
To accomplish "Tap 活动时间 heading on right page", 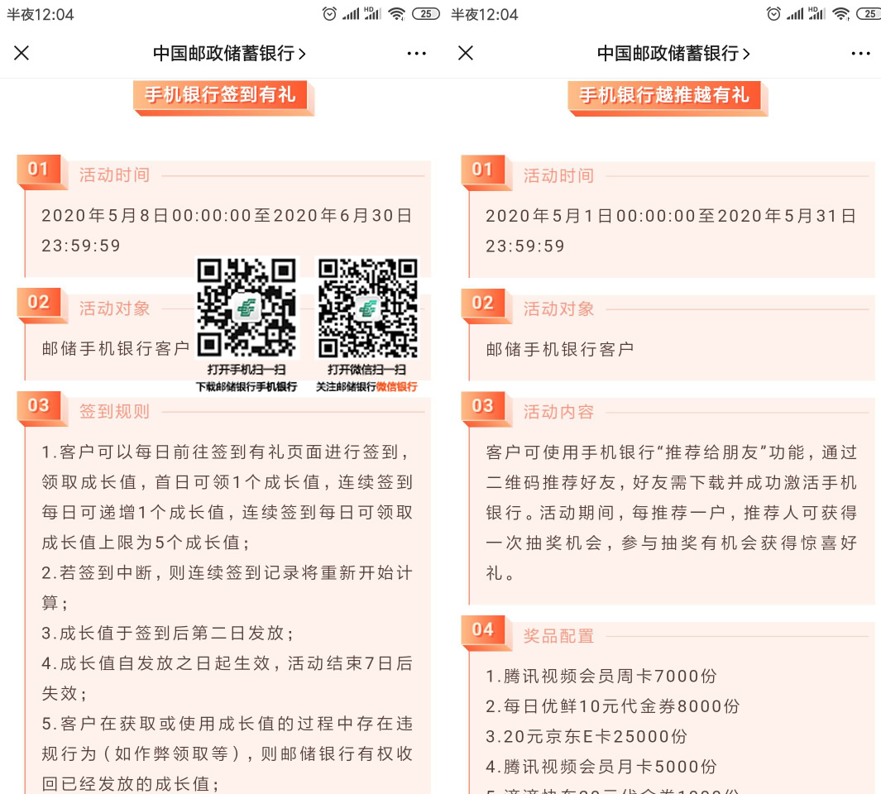I will coord(558,175).
